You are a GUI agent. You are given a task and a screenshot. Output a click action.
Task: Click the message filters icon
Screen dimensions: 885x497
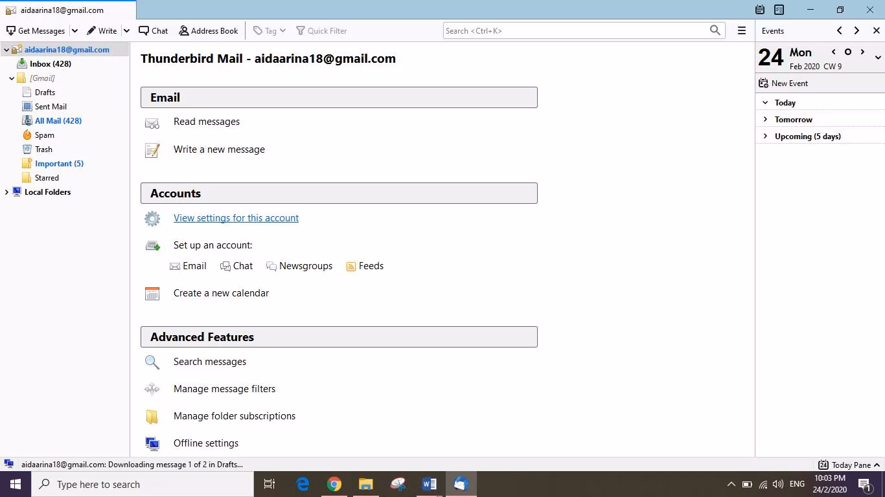[x=152, y=389]
